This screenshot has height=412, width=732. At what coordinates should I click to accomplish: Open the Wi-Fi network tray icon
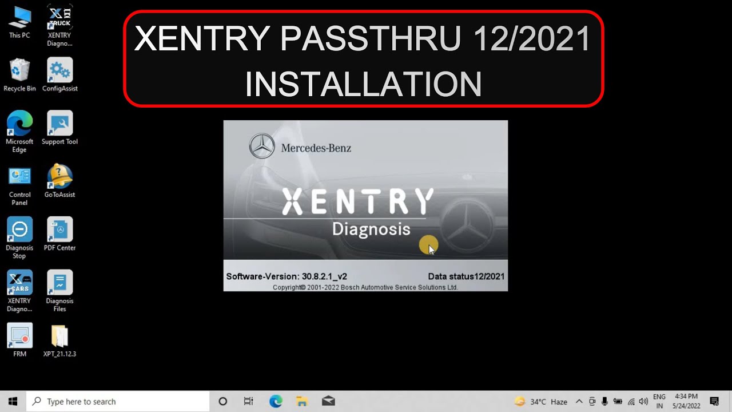(x=631, y=402)
